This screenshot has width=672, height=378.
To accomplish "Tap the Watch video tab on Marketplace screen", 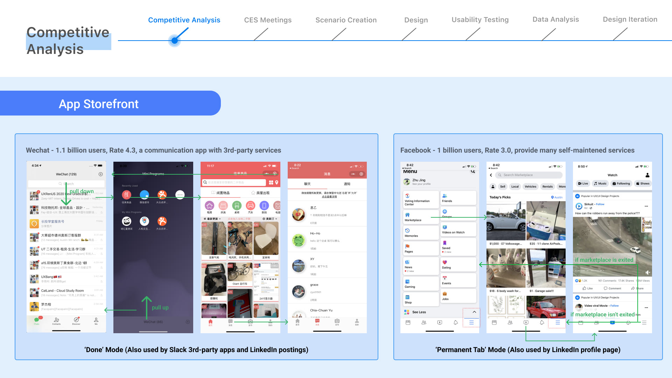I will coord(526,322).
